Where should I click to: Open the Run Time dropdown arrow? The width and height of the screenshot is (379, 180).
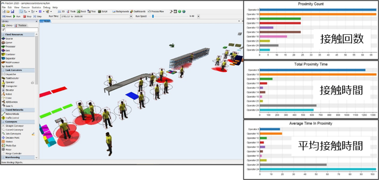click(x=131, y=16)
